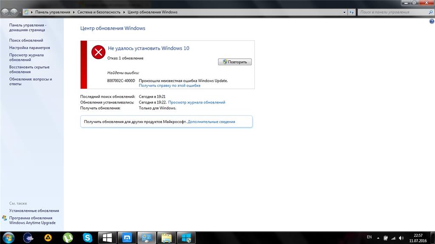Click the search magnifier icon

pos(431,12)
